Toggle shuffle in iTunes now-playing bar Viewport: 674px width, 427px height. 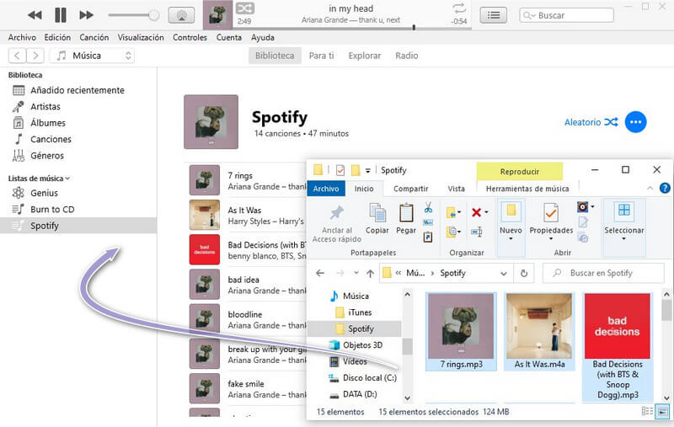[245, 8]
